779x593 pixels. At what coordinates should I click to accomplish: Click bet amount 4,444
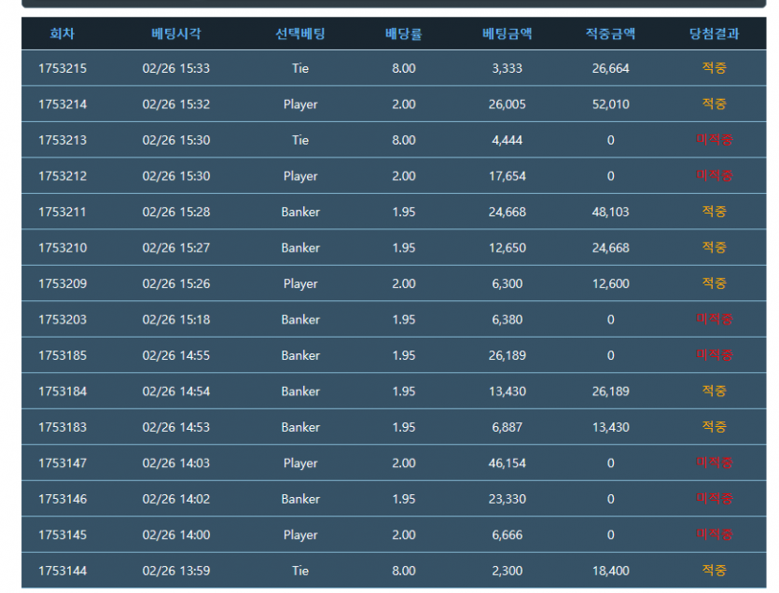[x=507, y=140]
